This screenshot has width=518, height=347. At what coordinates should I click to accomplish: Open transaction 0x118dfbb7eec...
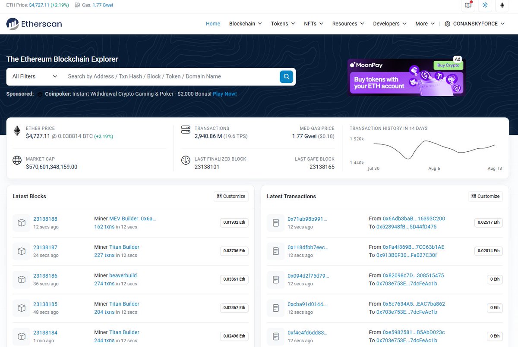[308, 247]
